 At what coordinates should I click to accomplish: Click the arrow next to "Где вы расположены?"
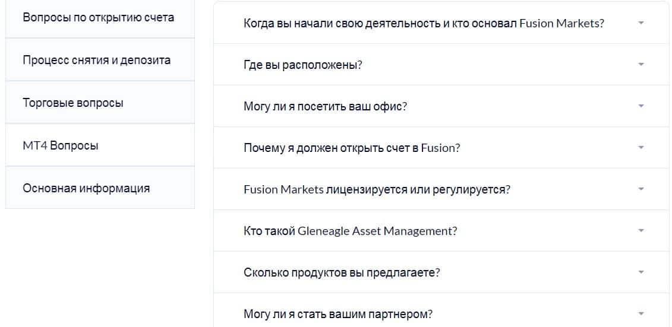pyautogui.click(x=641, y=65)
